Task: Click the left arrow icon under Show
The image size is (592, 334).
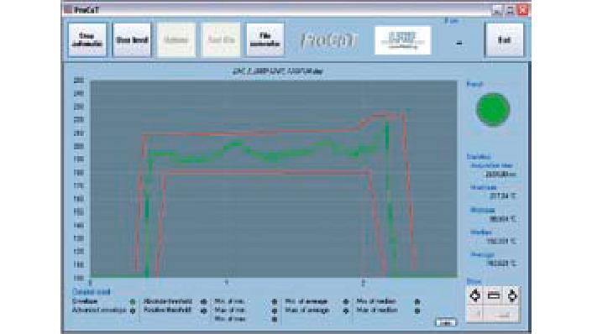Action: point(475,295)
